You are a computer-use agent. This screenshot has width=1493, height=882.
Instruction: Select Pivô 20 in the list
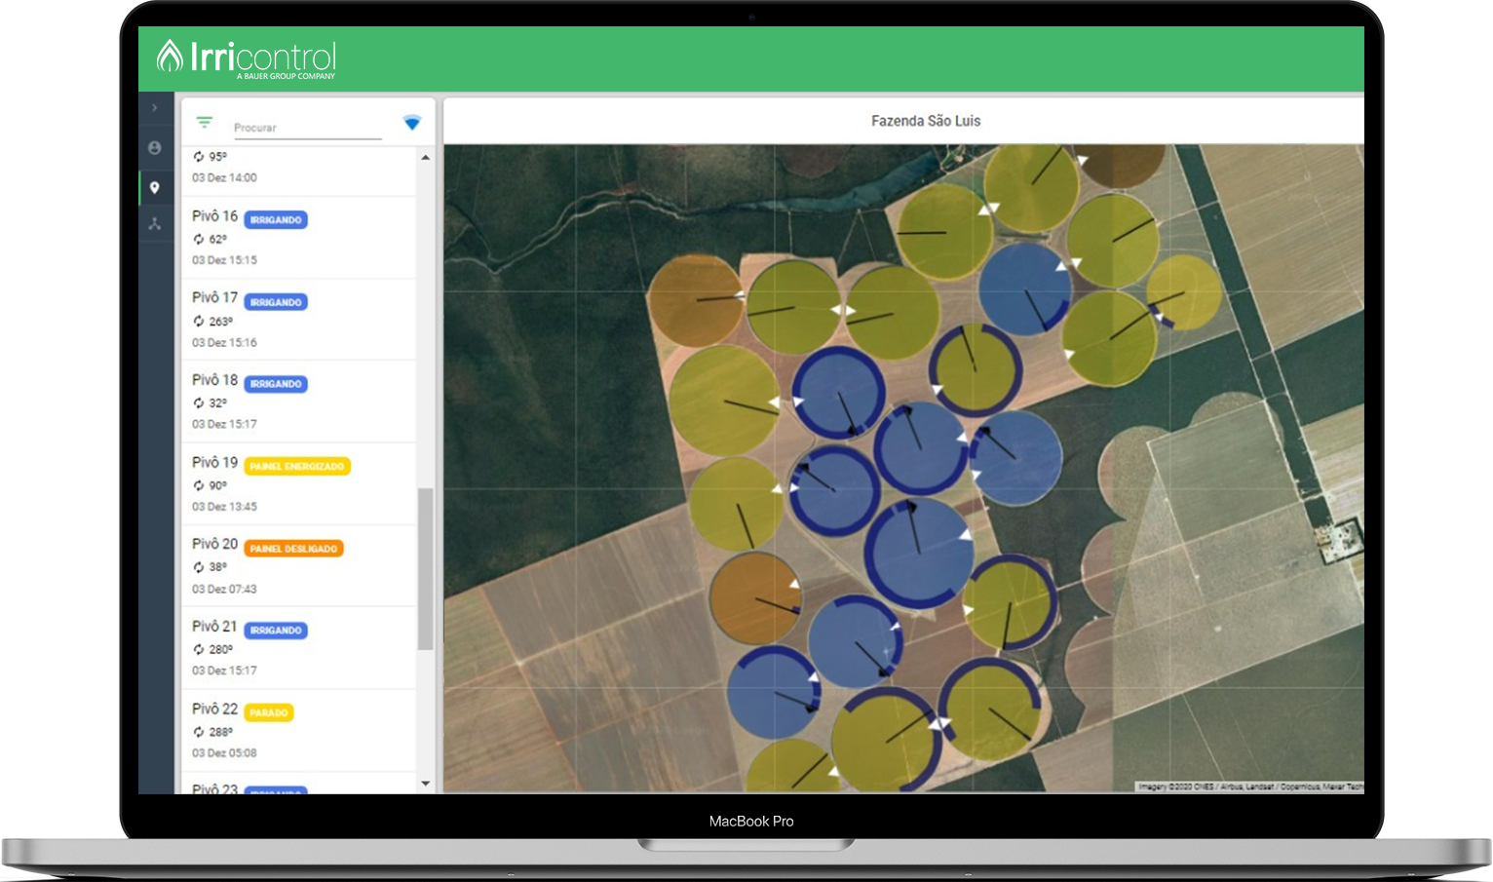(x=299, y=566)
